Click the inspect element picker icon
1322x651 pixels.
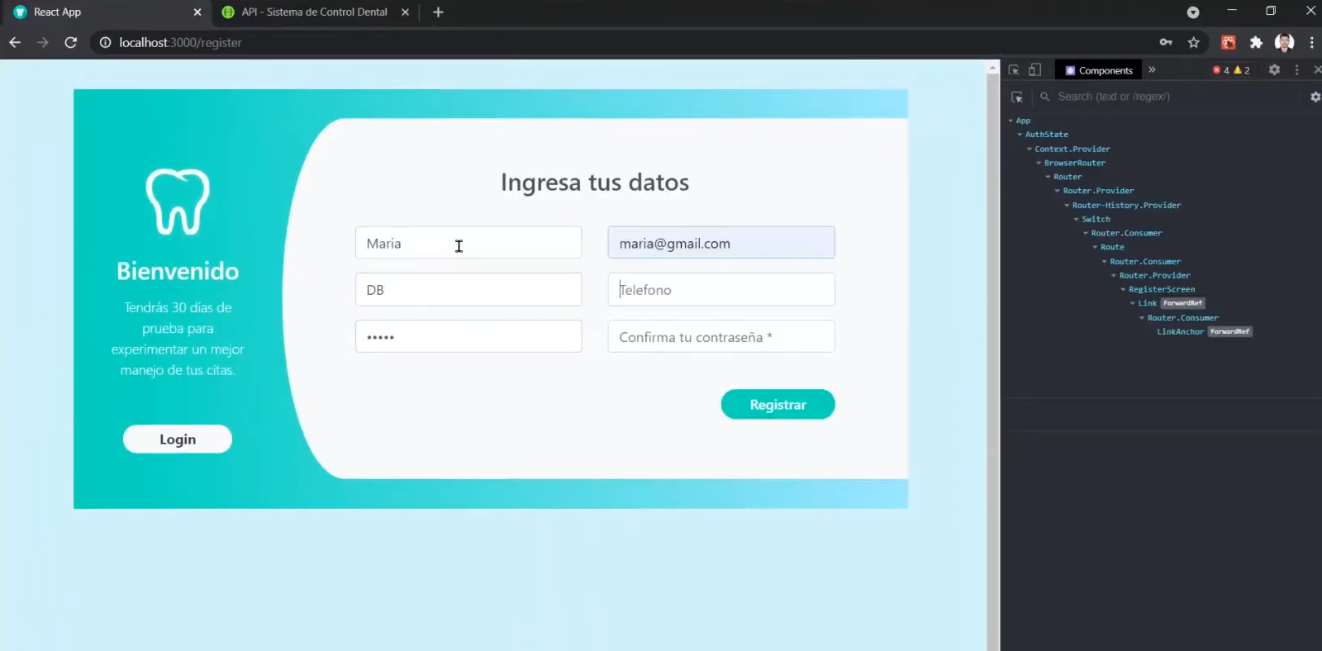(x=1014, y=70)
